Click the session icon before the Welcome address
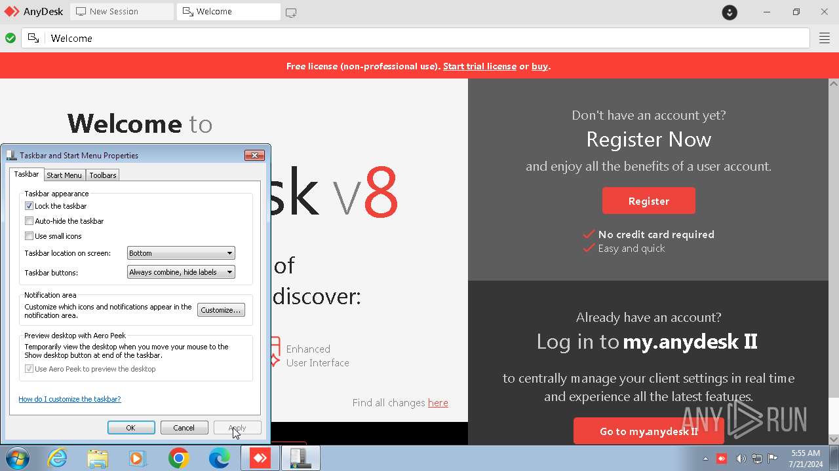Image resolution: width=839 pixels, height=471 pixels. (33, 39)
